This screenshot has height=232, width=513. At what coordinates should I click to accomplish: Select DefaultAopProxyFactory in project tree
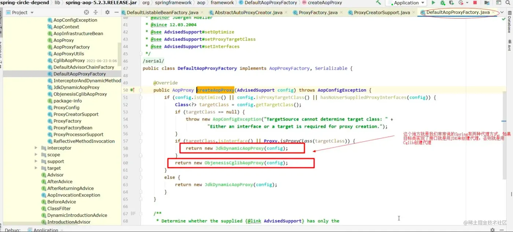tap(79, 74)
